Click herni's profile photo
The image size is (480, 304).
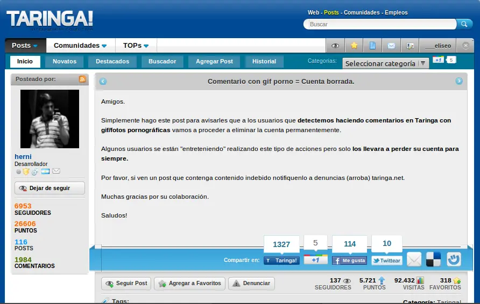(50, 119)
